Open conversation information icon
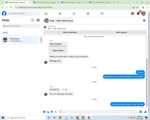Viewport: 150px width, 120px height. tap(144, 20)
